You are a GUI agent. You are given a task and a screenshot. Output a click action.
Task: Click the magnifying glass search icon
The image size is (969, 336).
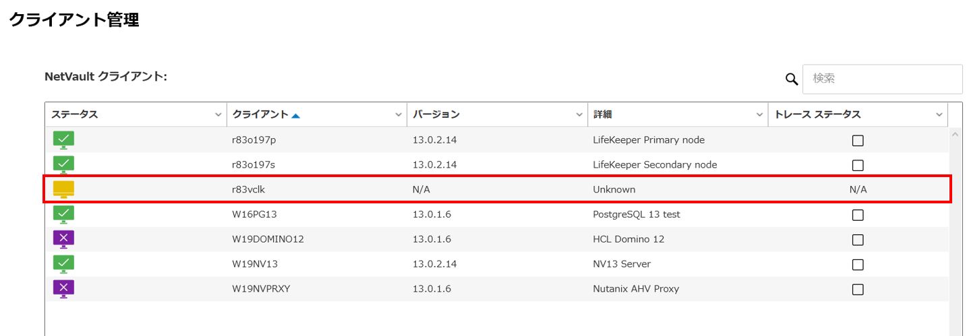click(x=792, y=79)
